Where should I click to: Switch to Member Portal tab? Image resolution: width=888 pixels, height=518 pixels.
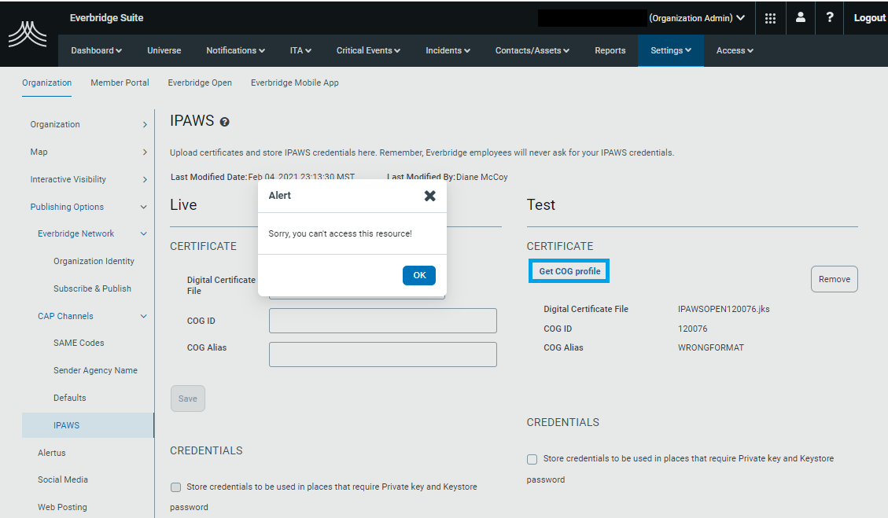120,83
